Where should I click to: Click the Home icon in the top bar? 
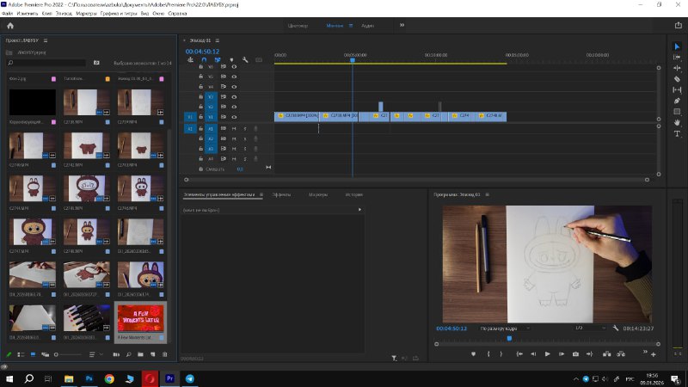pos(10,26)
